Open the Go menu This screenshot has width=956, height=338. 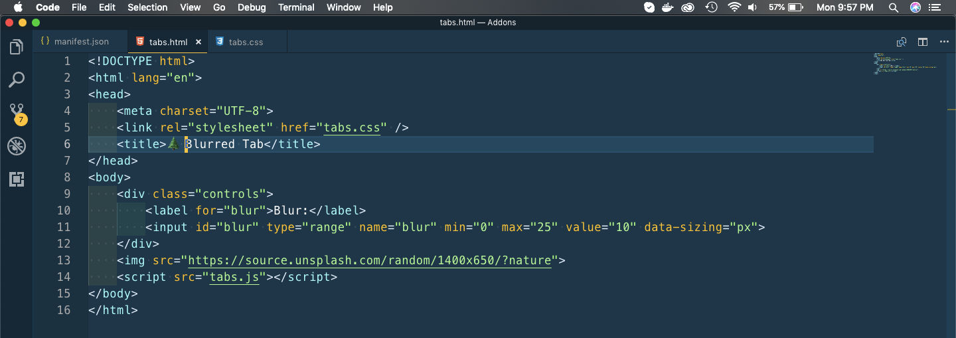[219, 7]
